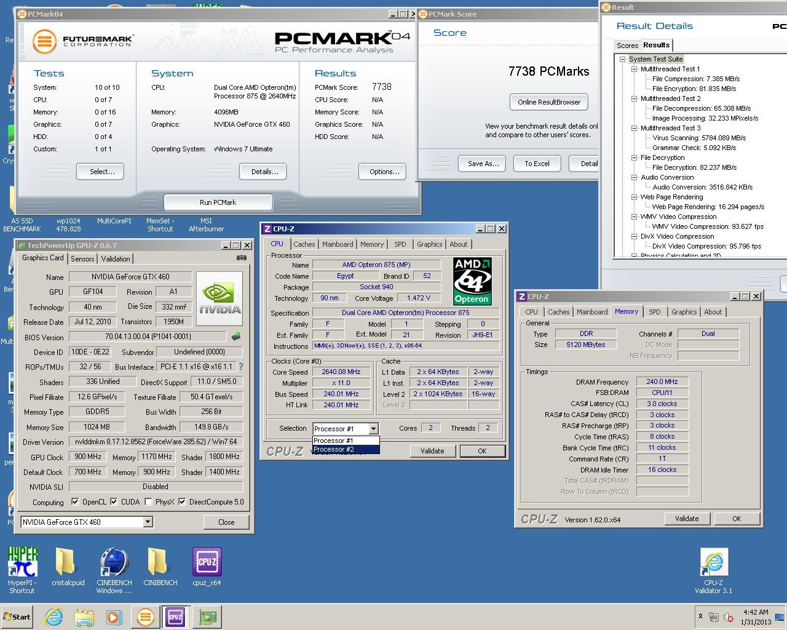787x630 pixels.
Task: Click the Futuremark logo in PCMark04
Action: pyautogui.click(x=82, y=41)
